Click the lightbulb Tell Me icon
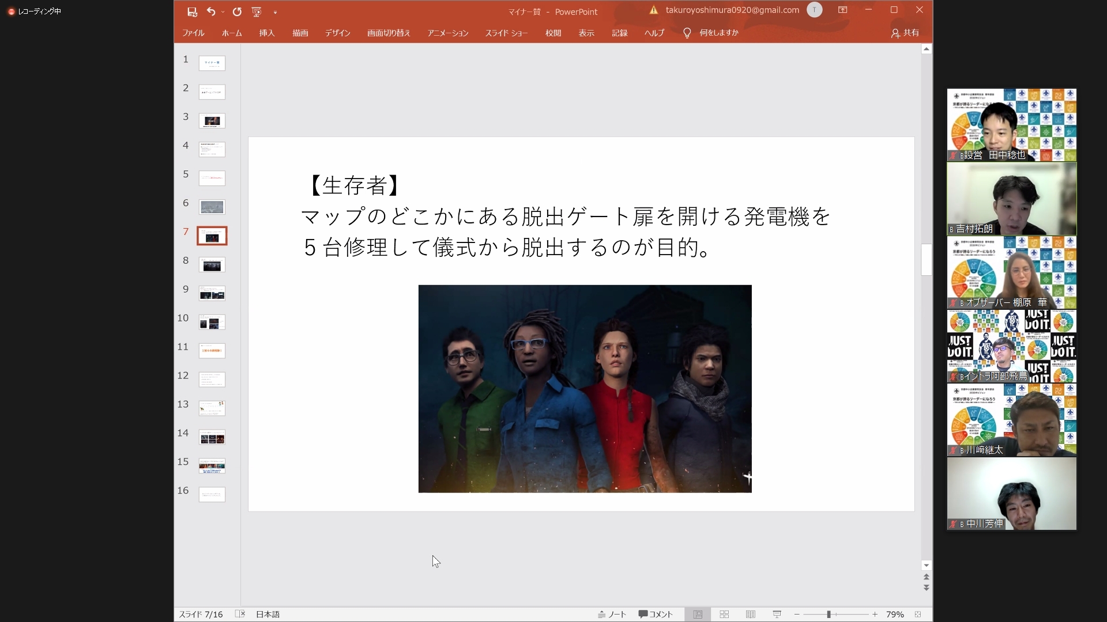Screen dimensions: 1107x622 (x=687, y=33)
